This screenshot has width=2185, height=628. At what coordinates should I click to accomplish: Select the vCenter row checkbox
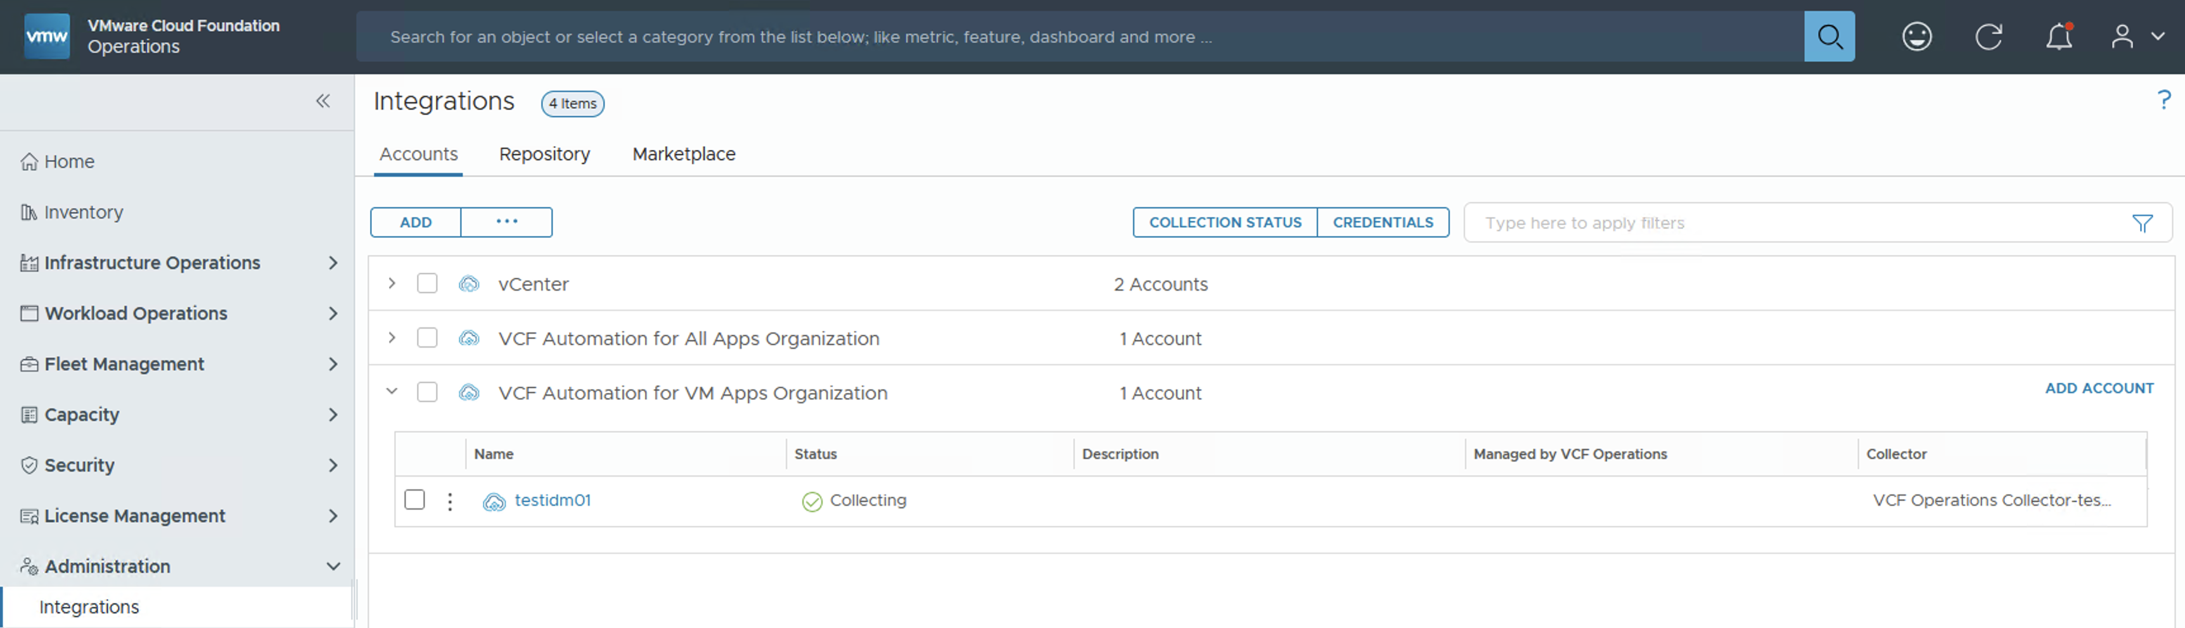(x=426, y=283)
